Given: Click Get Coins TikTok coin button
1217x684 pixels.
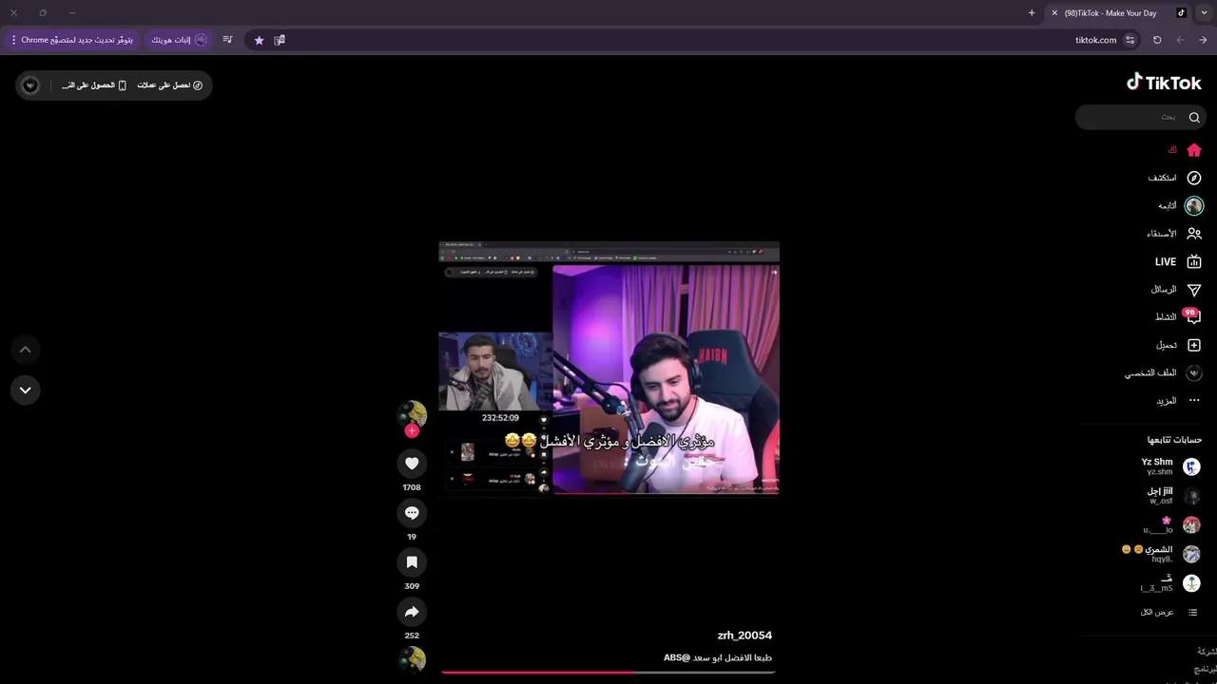Looking at the screenshot, I should (x=169, y=85).
